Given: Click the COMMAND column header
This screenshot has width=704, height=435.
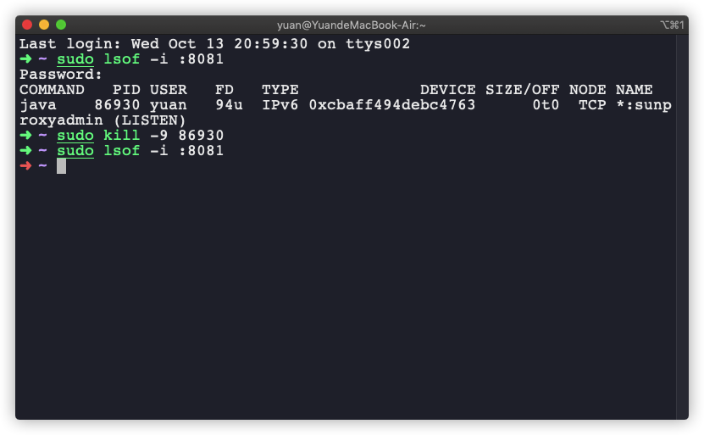Looking at the screenshot, I should (x=52, y=90).
